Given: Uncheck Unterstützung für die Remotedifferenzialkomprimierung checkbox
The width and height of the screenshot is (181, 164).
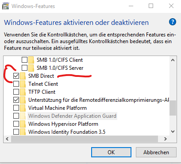Looking at the screenshot, I should pyautogui.click(x=16, y=100).
